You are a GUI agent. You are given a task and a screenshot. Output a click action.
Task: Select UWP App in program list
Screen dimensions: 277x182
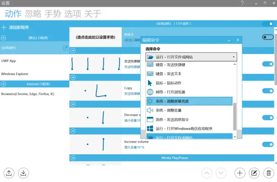point(34,61)
